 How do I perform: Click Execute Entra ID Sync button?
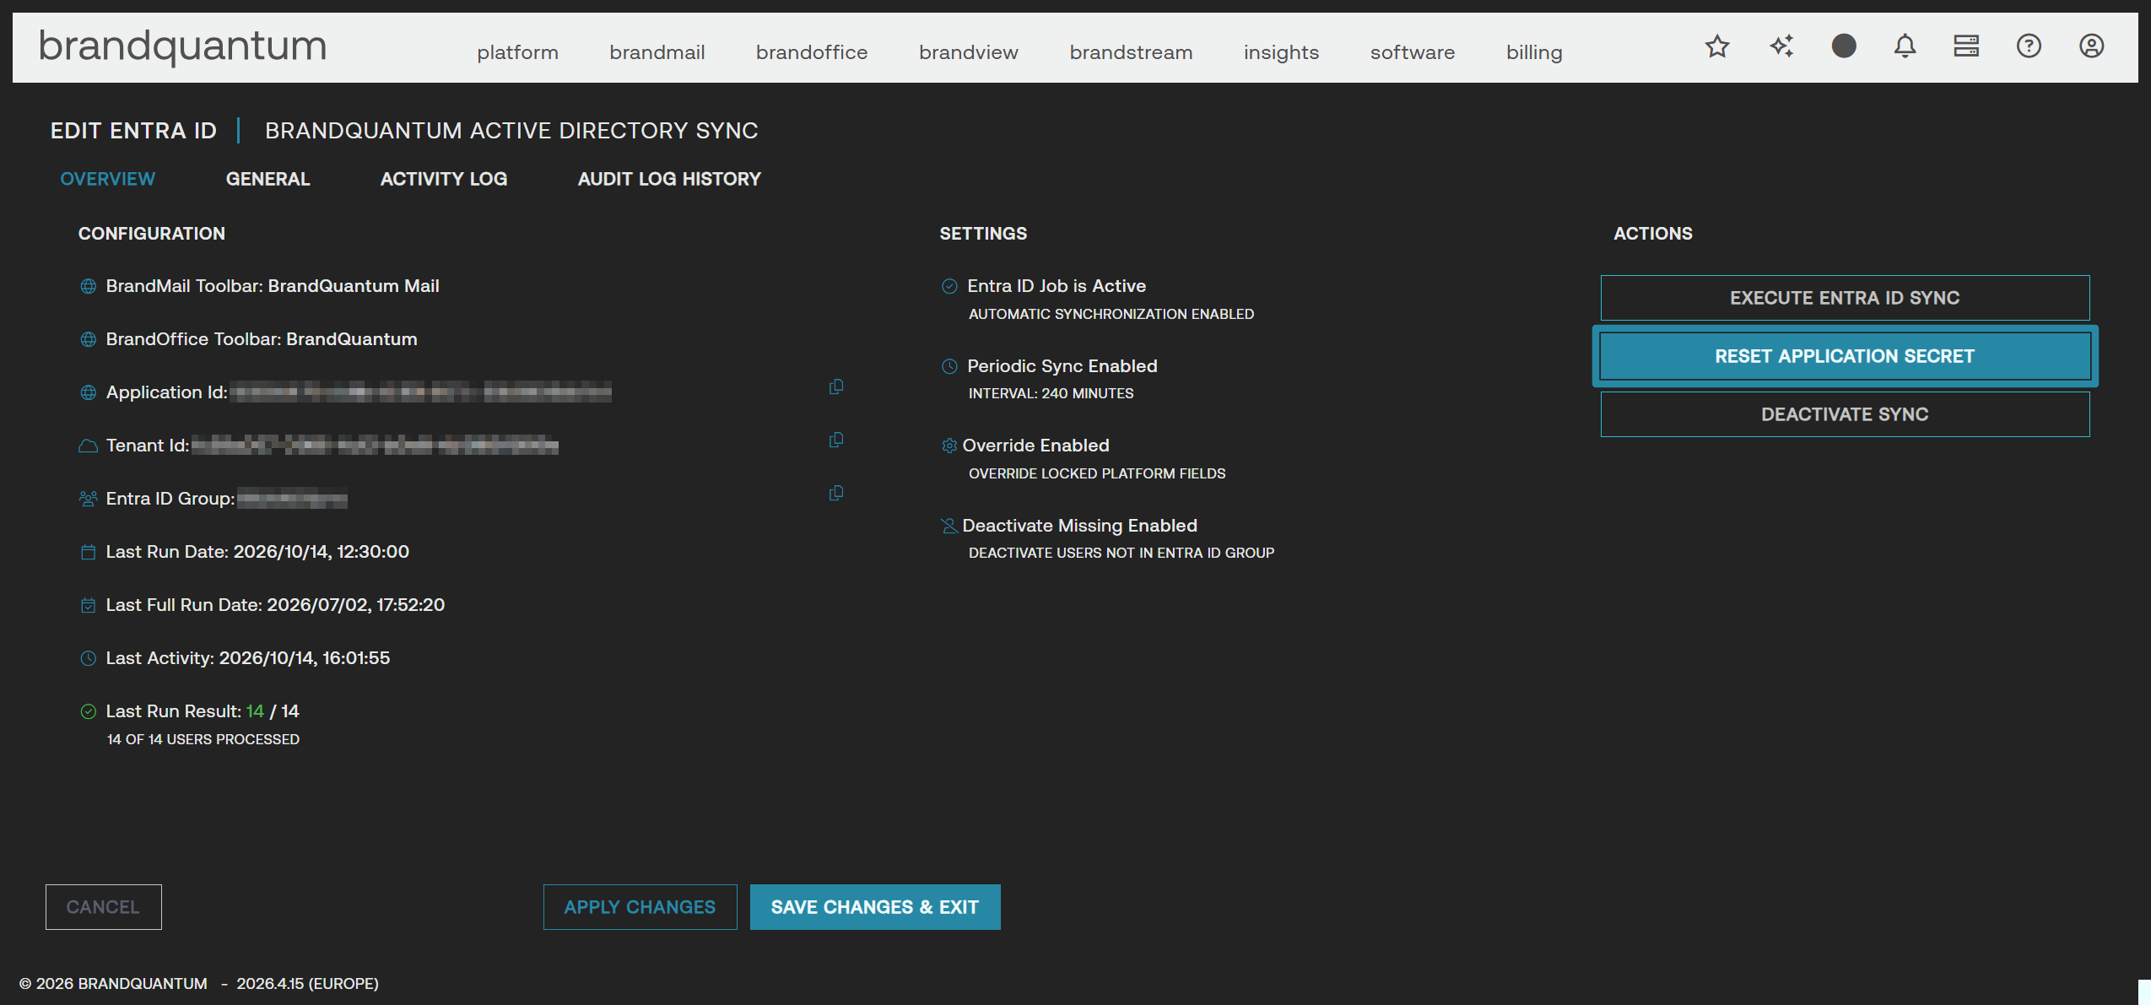[1845, 298]
